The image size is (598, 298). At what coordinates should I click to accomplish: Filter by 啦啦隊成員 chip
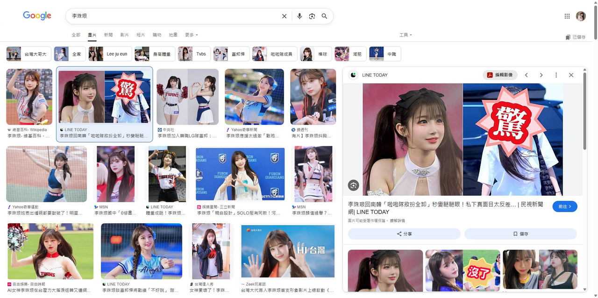275,54
